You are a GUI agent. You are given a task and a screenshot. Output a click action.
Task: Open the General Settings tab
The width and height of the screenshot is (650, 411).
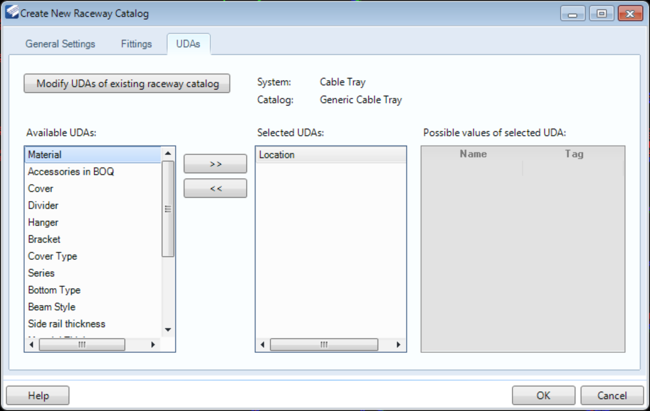(x=60, y=44)
